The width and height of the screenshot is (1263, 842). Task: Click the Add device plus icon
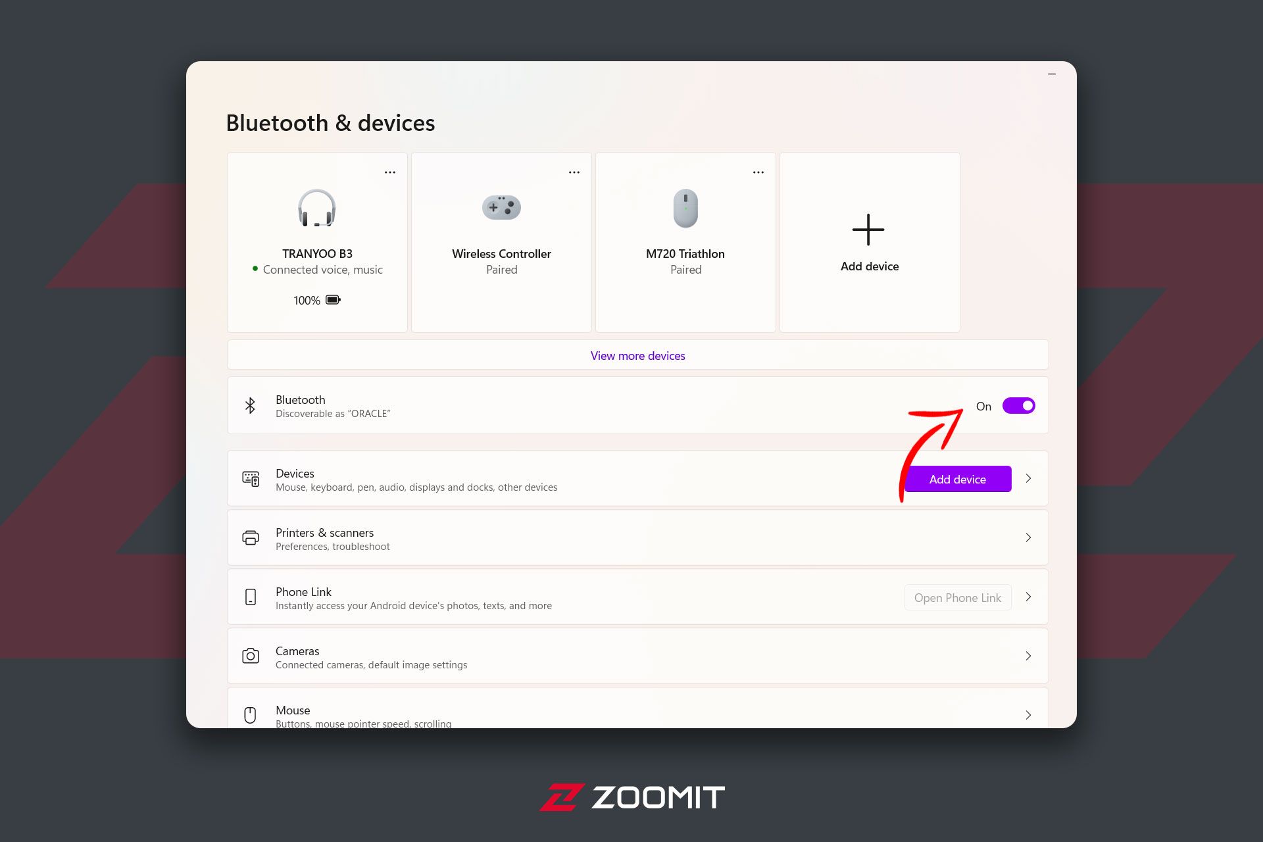tap(868, 230)
